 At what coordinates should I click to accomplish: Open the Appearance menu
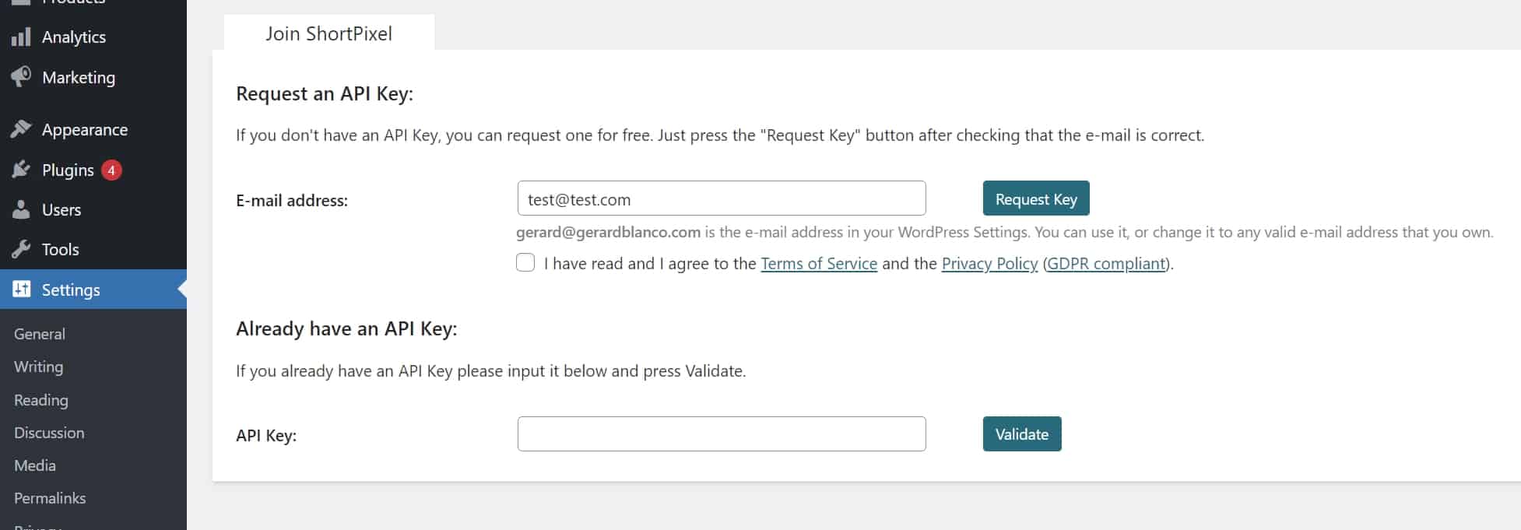pos(85,129)
